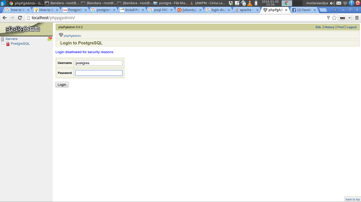Click the Servers tree node

11,39
